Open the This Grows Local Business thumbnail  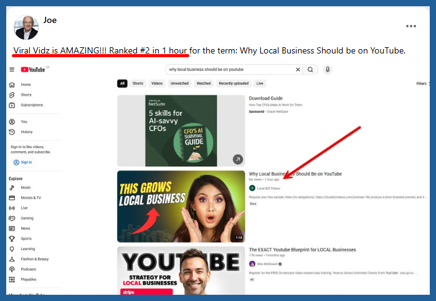[181, 206]
